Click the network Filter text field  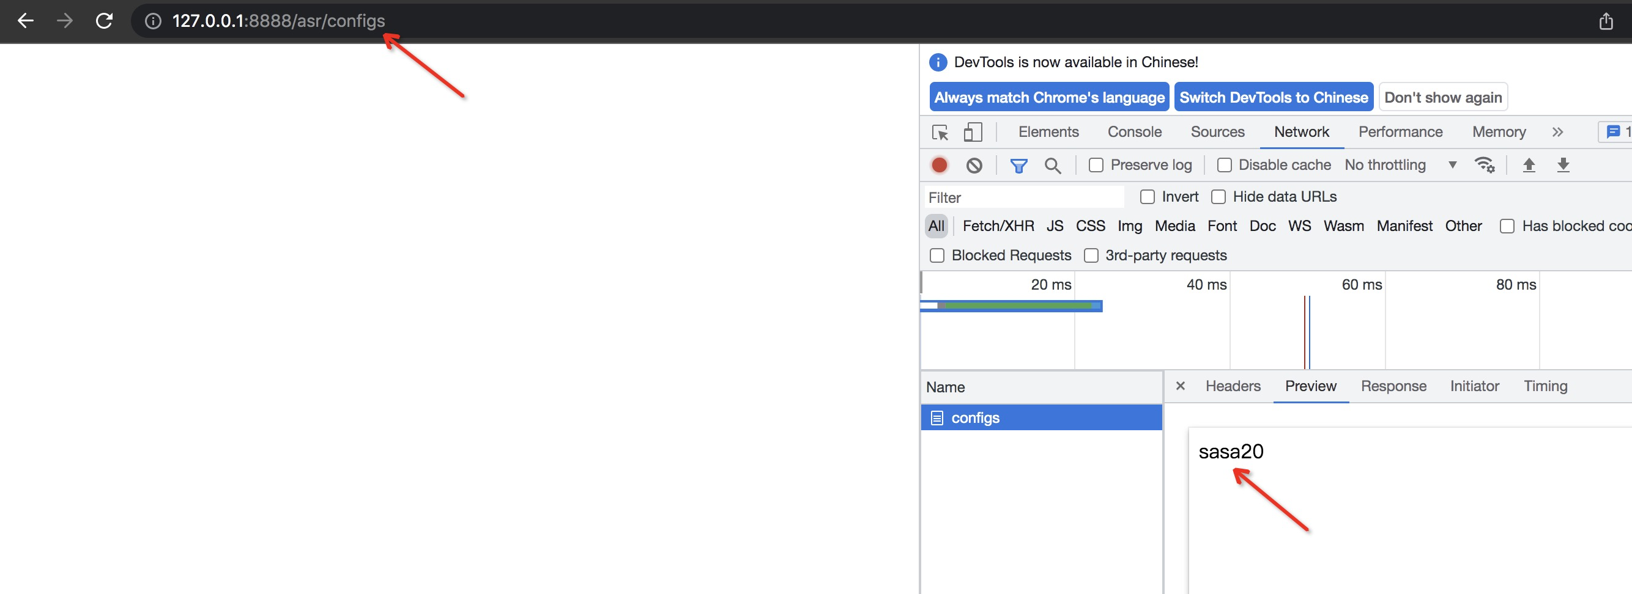(x=1025, y=197)
